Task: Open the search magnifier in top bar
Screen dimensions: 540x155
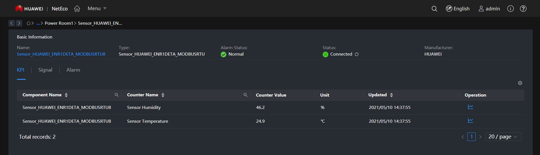Action: tap(434, 9)
